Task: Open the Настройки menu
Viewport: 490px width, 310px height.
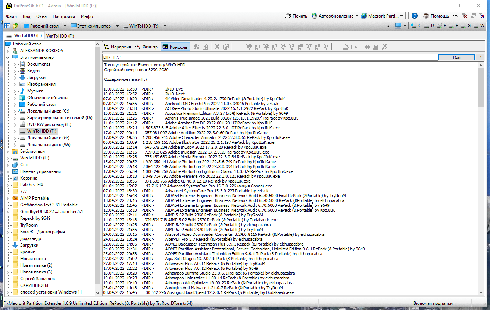Action: click(x=64, y=16)
